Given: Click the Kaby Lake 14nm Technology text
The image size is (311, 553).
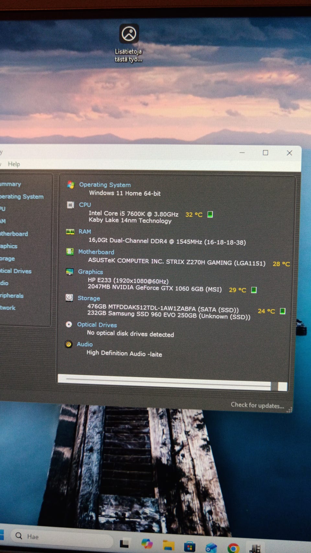Looking at the screenshot, I should [x=130, y=220].
